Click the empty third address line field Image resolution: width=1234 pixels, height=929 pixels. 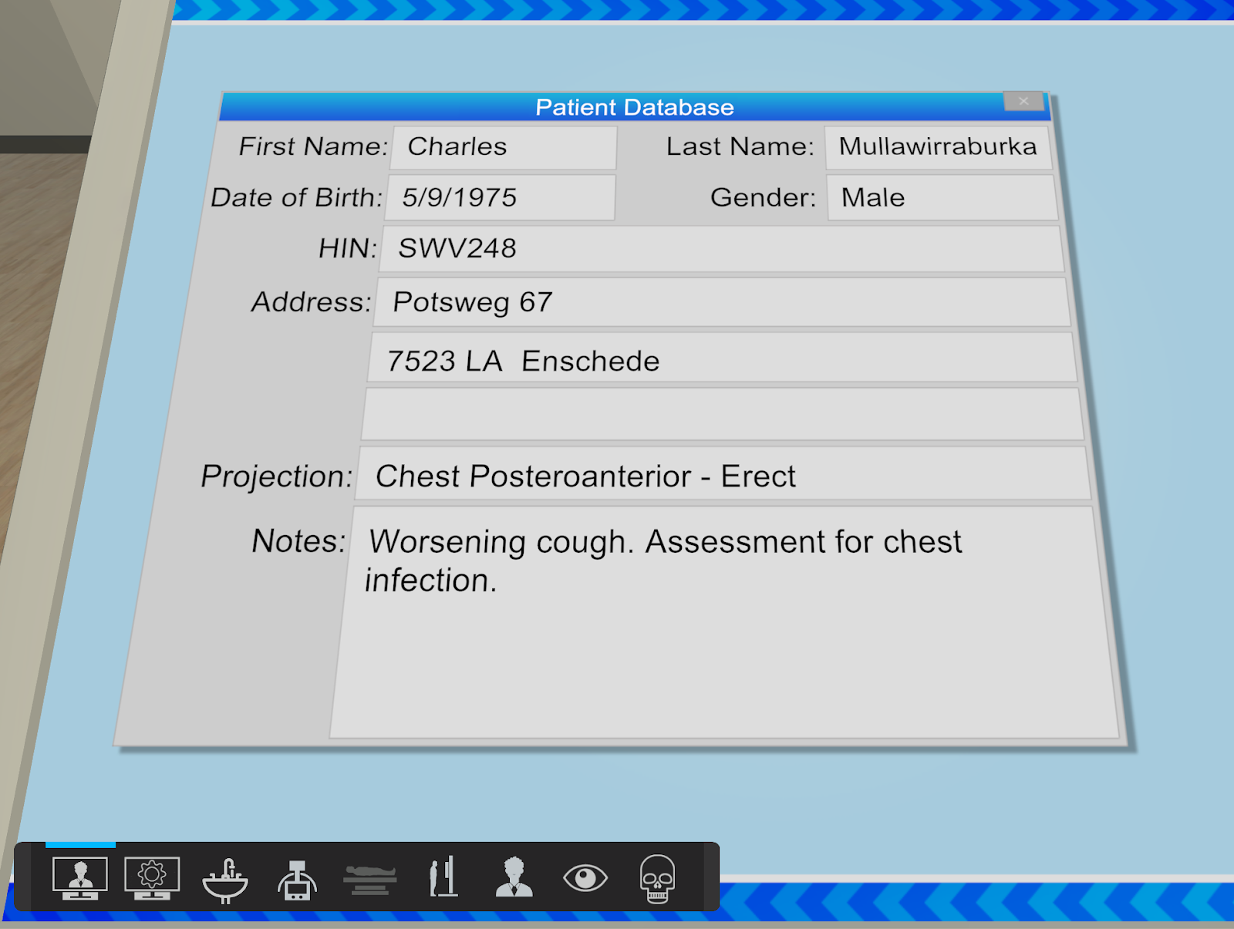[x=723, y=415]
